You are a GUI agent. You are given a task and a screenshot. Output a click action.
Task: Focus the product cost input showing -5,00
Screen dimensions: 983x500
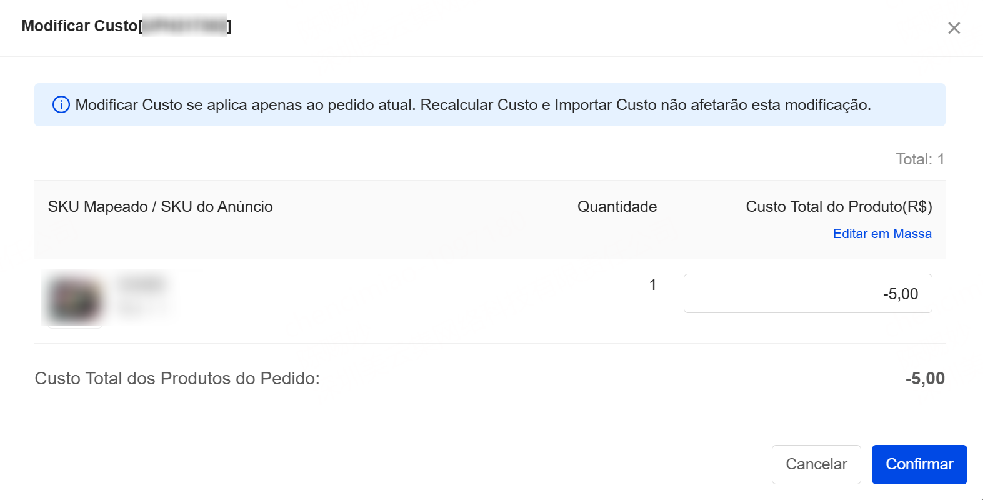pos(807,294)
